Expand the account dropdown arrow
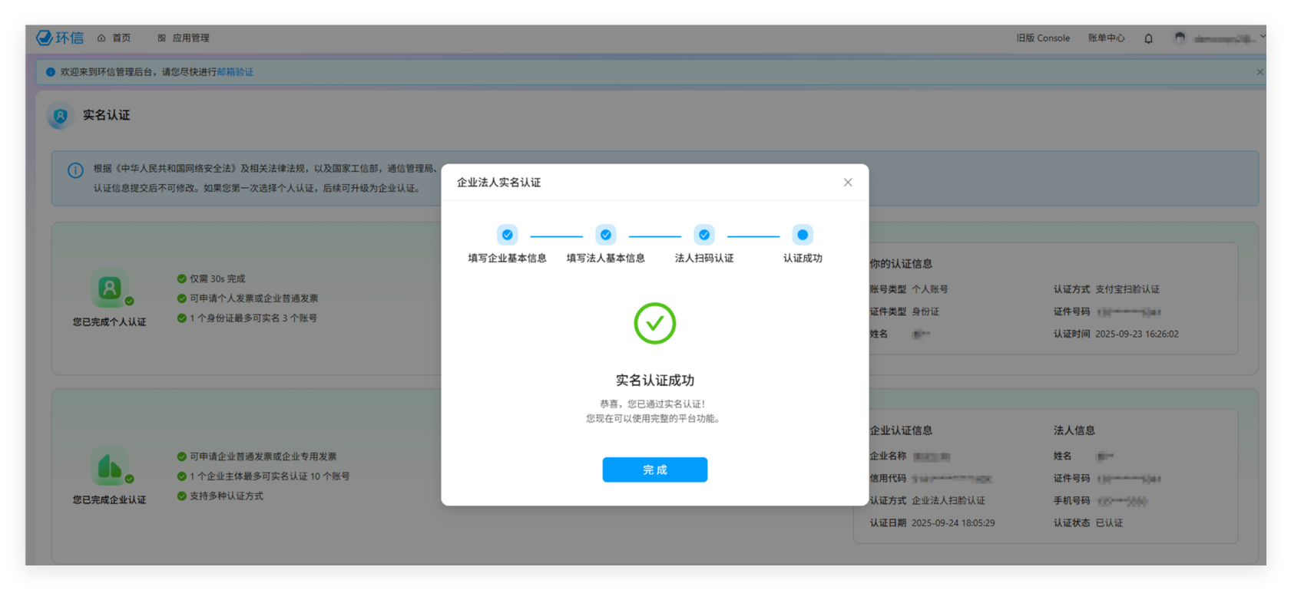The width and height of the screenshot is (1291, 590). [1262, 36]
